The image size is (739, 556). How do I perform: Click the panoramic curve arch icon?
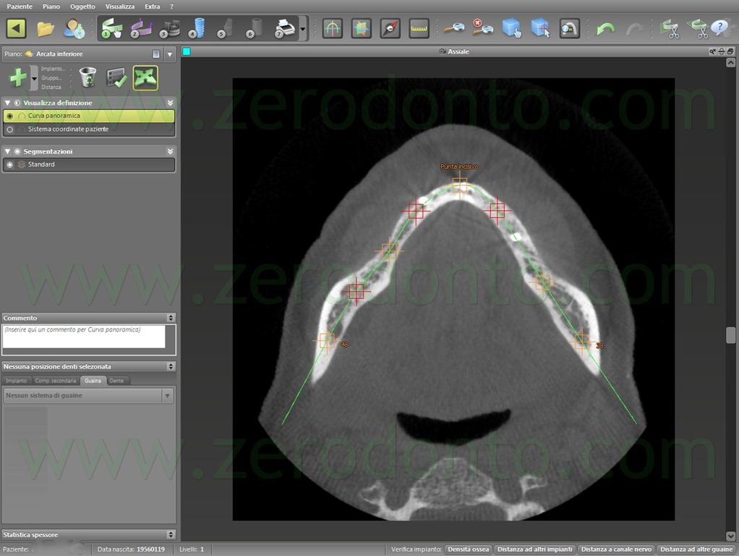[x=333, y=28]
